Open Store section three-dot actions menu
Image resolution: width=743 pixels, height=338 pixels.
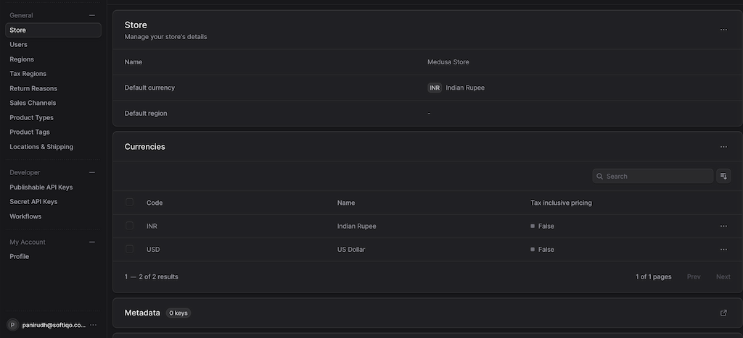click(723, 30)
